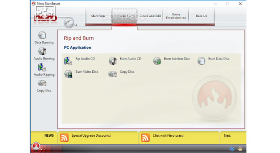The width and height of the screenshot is (280, 153).
Task: Click the Next news link
Action: (227, 135)
